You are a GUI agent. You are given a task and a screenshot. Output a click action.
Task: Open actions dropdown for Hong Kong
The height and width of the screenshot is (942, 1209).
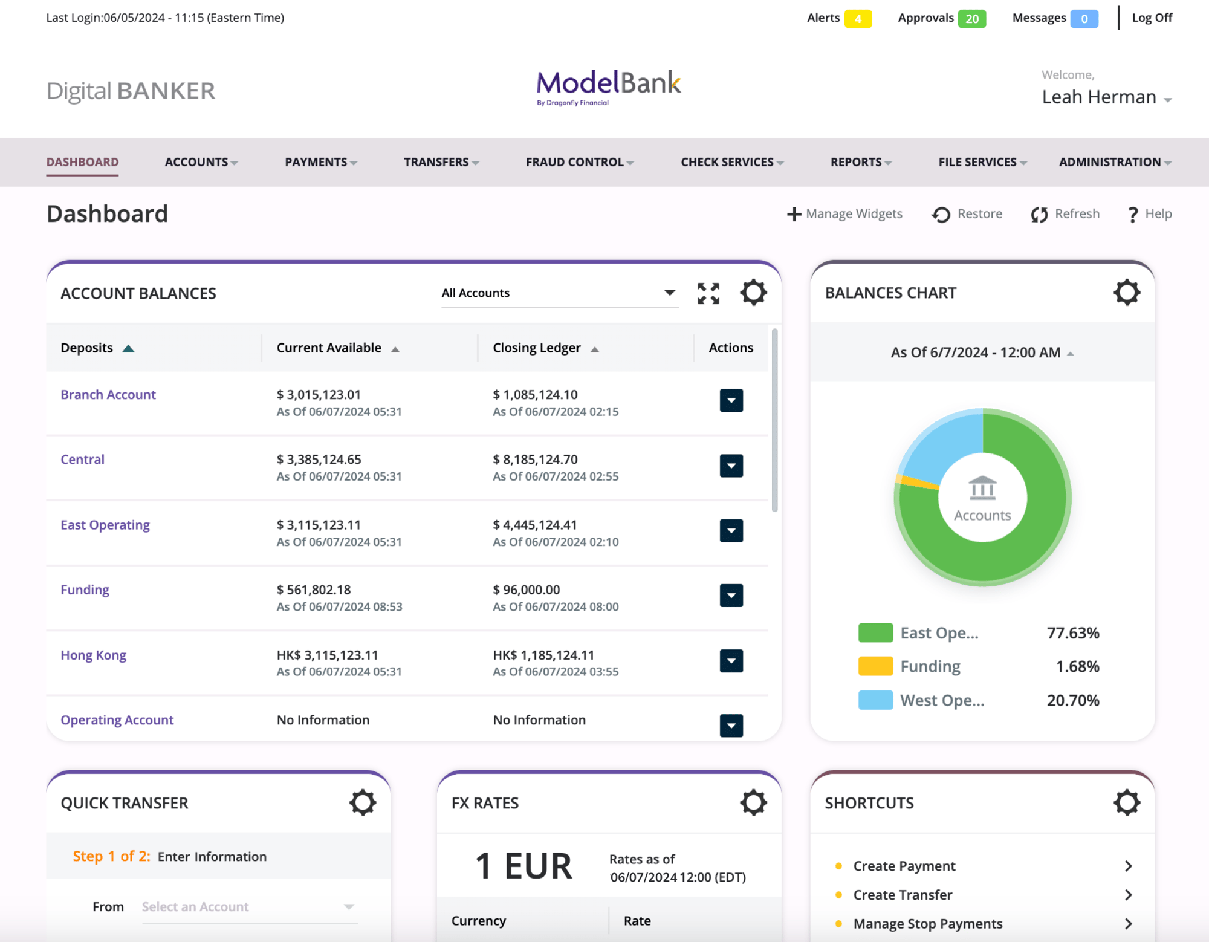(x=731, y=661)
